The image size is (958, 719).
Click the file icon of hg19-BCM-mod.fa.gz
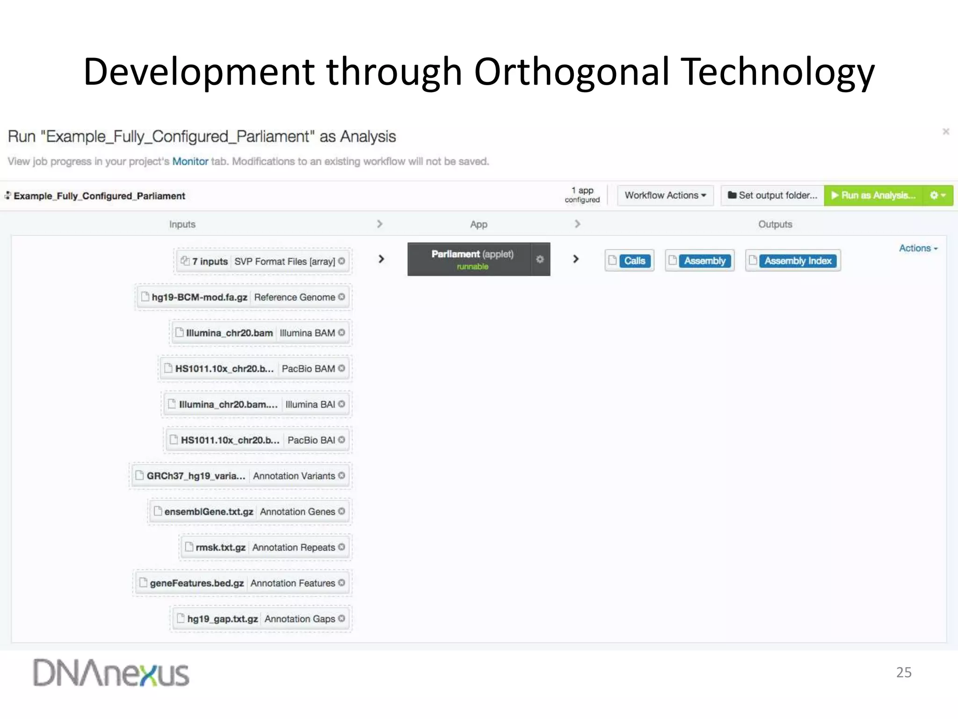click(x=145, y=297)
